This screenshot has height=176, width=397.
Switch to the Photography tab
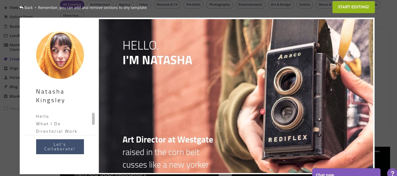click(219, 4)
